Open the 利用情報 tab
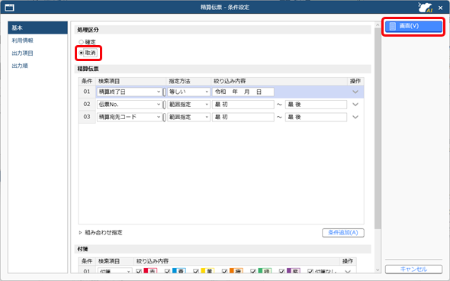Viewport: 450px width, 281px height. point(22,40)
